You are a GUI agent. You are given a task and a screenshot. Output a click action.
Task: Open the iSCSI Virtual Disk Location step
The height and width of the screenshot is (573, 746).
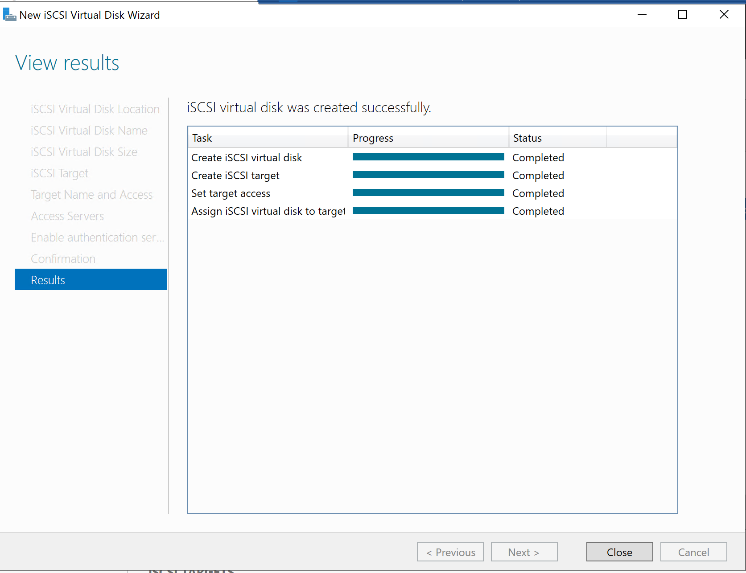click(95, 109)
